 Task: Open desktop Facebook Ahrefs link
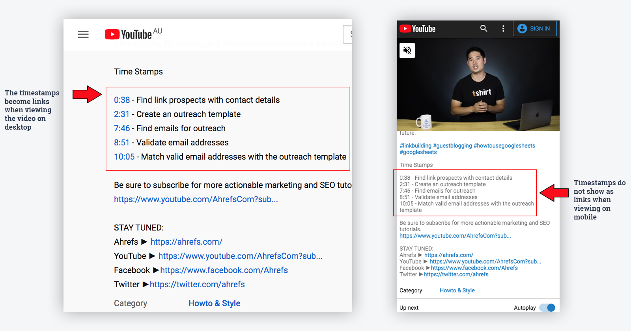(x=224, y=270)
